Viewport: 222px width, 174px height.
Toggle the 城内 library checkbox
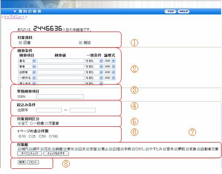(19, 149)
